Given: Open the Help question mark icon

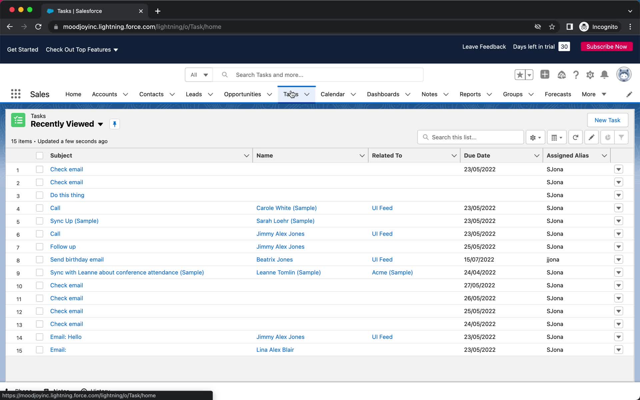Looking at the screenshot, I should coord(576,75).
